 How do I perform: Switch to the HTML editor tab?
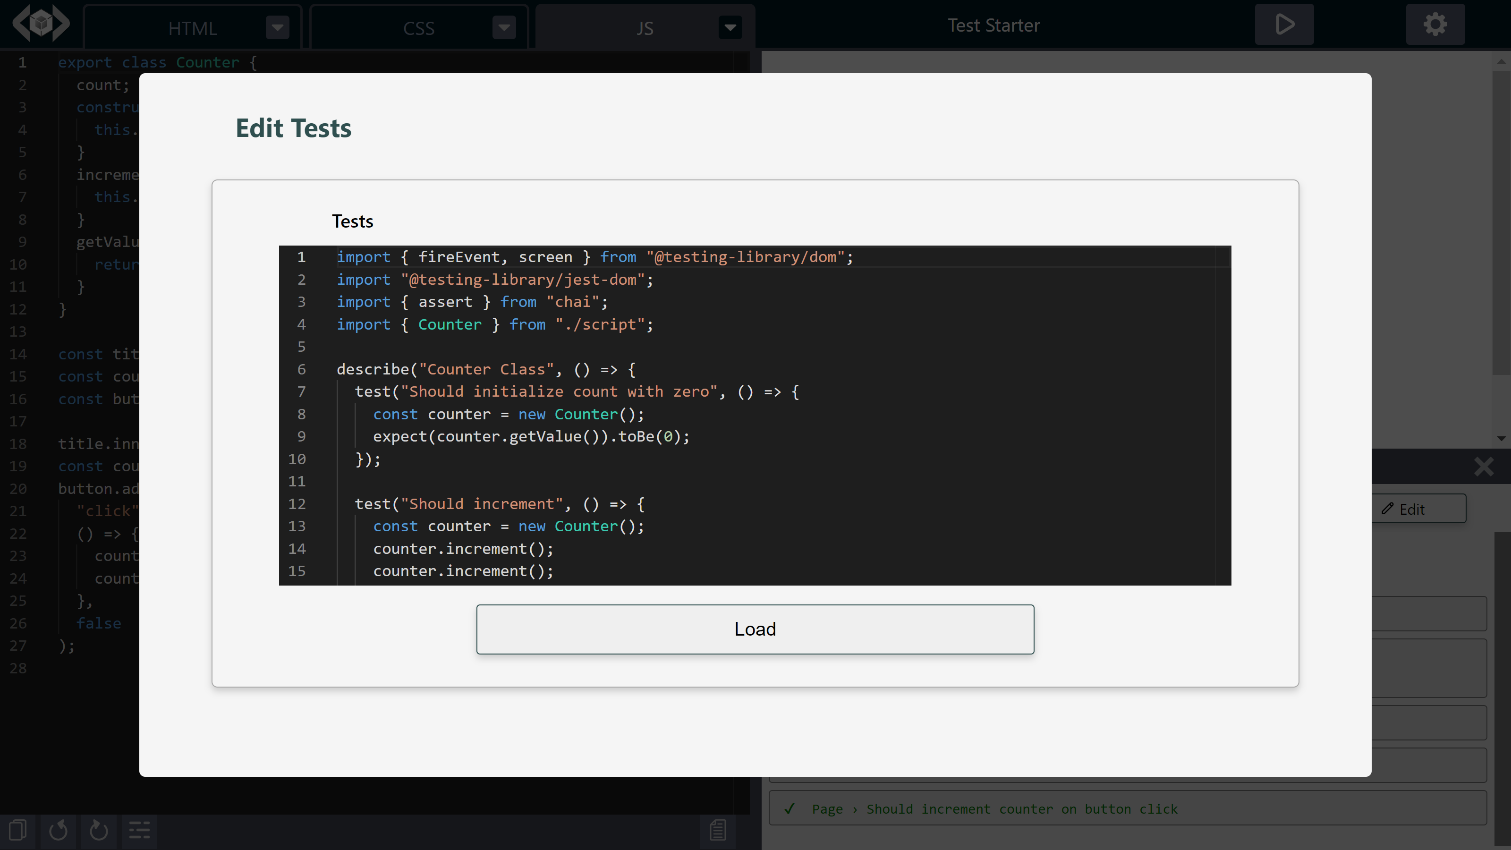coord(192,27)
